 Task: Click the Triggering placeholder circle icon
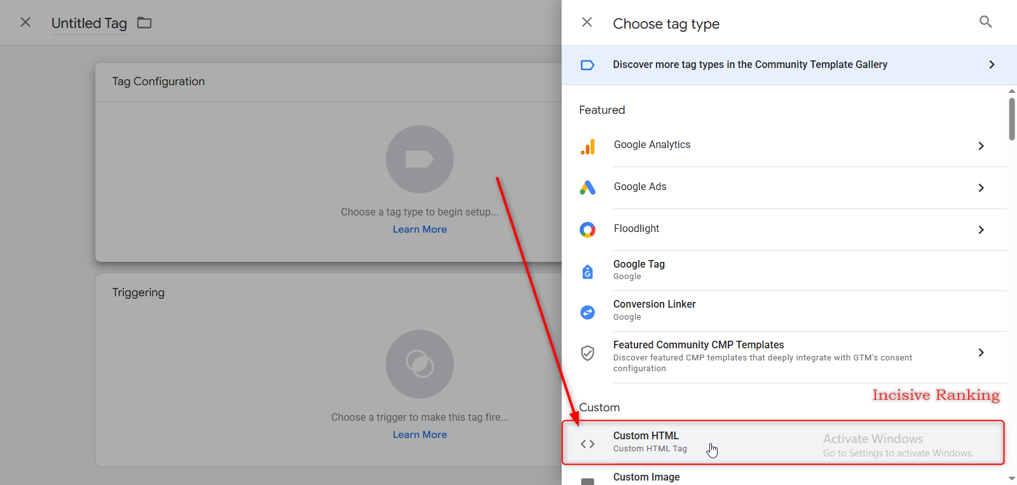coord(420,364)
